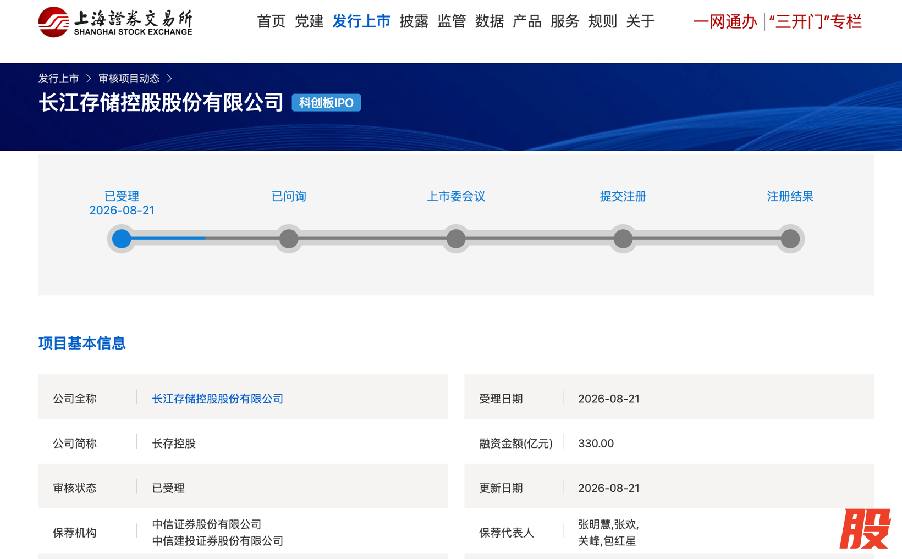The height and width of the screenshot is (559, 902).
Task: Click the 上市委会议 stage label
Action: pyautogui.click(x=456, y=196)
